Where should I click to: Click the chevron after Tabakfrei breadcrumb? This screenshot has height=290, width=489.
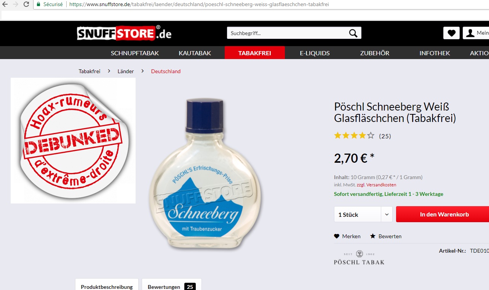(109, 71)
